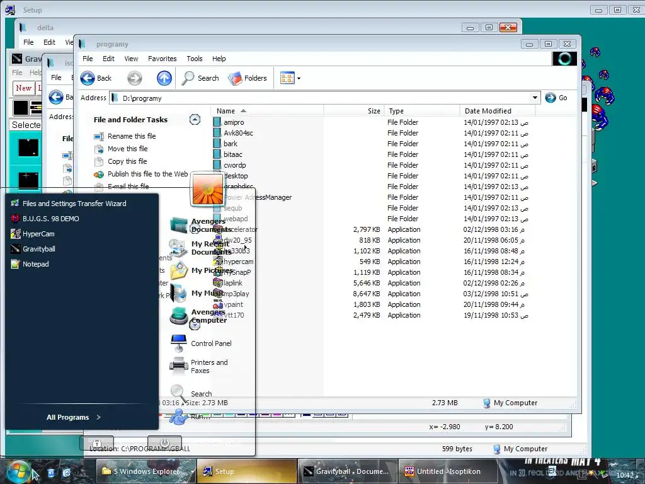Open the Favorites menu
645x484 pixels.
pos(162,59)
